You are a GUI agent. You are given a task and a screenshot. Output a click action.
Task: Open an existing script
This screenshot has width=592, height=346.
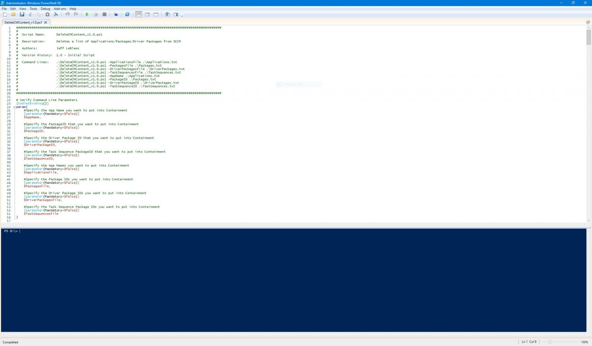(13, 14)
